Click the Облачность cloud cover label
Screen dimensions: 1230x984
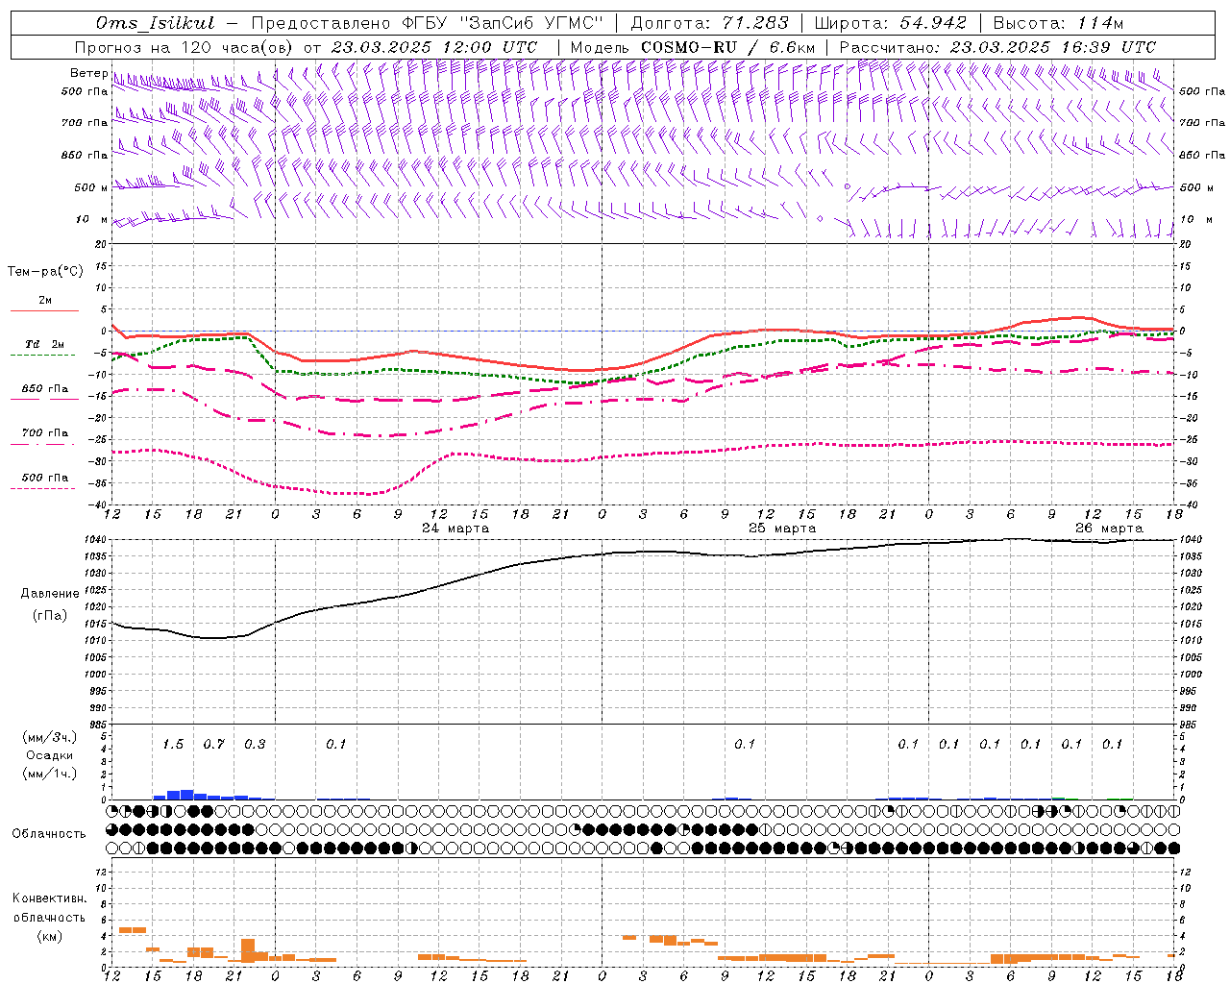49,834
